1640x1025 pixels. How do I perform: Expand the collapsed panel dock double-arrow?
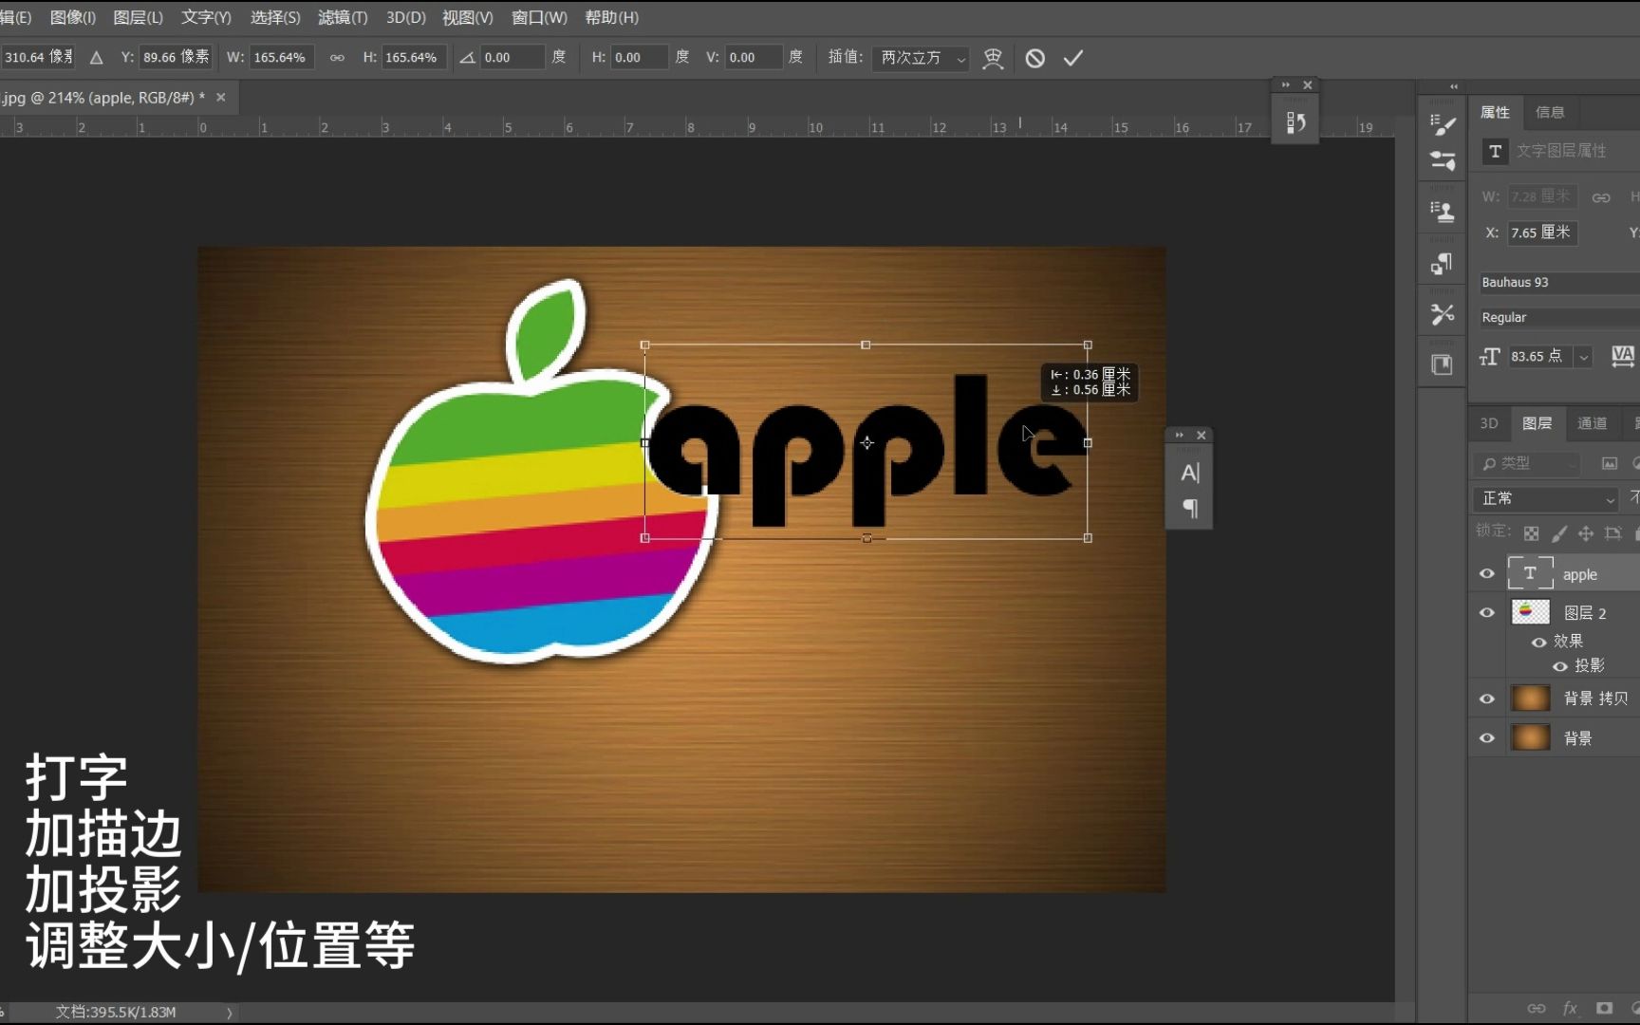[x=1453, y=86]
